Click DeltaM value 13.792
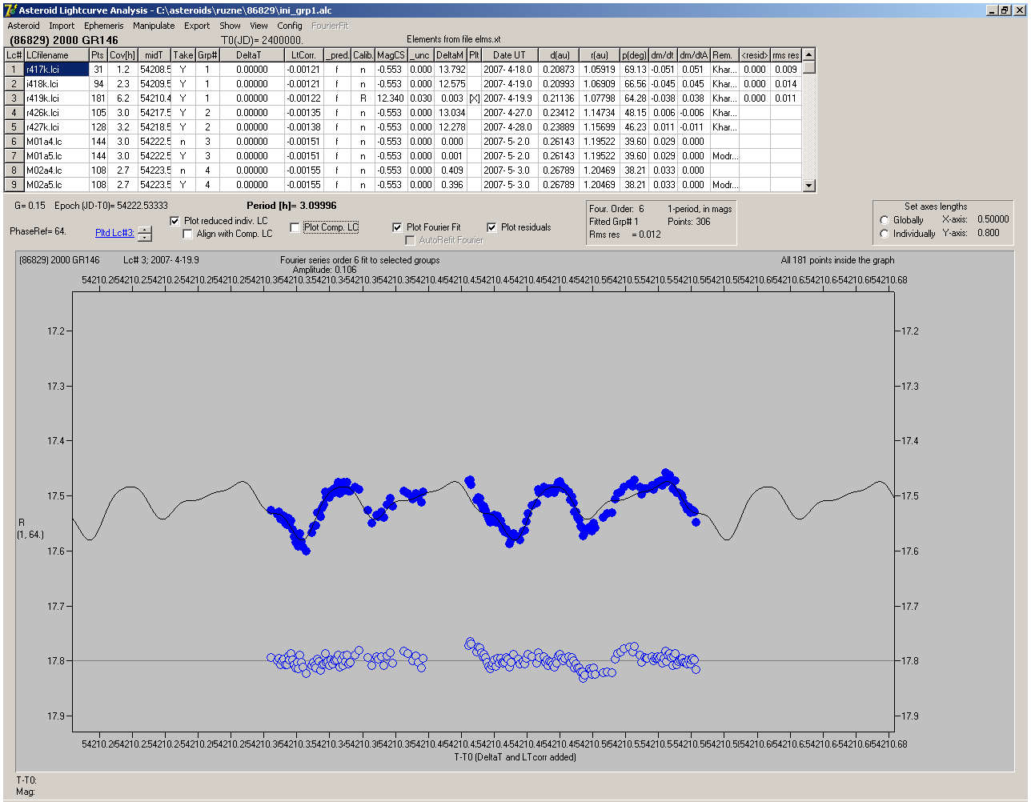The width and height of the screenshot is (1031, 802). (451, 70)
